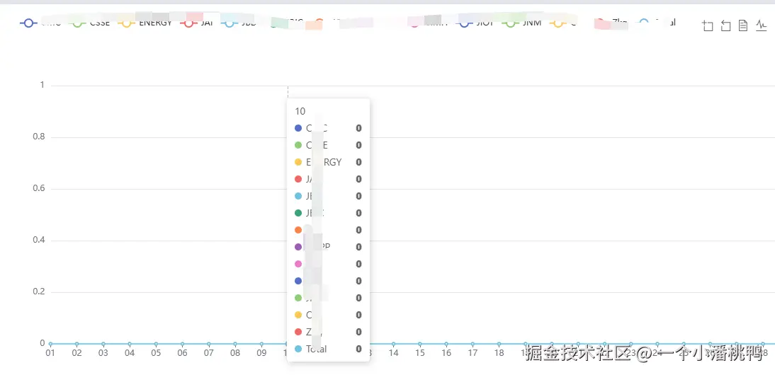Screen dimensions: 775x375
Task: Click x-axis label 09
Action: pyautogui.click(x=261, y=353)
